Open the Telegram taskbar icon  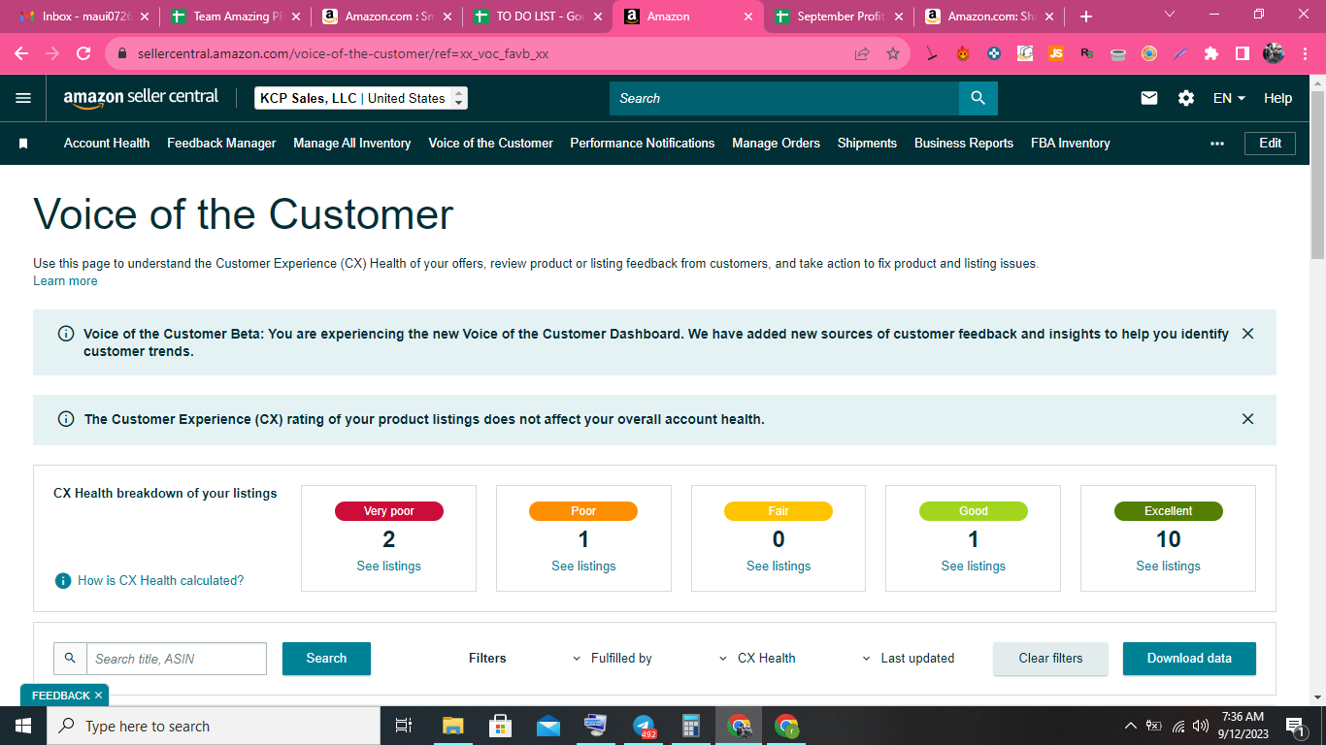tap(644, 726)
